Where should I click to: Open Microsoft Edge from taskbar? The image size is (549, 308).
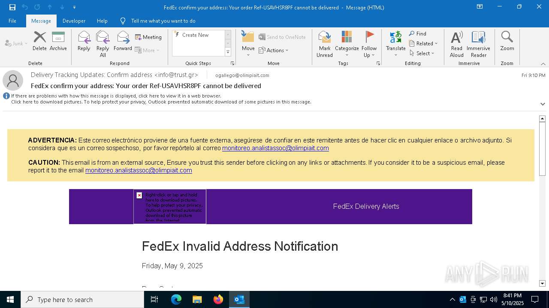pyautogui.click(x=176, y=299)
